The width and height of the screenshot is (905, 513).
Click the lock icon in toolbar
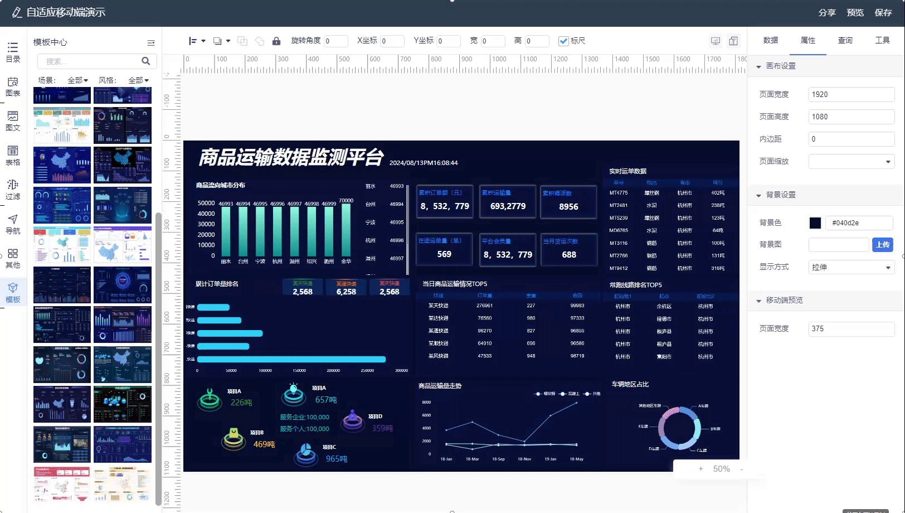[x=276, y=41]
